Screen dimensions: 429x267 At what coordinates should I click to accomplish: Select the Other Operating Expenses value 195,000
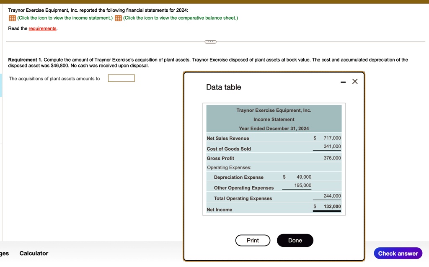pyautogui.click(x=302, y=185)
